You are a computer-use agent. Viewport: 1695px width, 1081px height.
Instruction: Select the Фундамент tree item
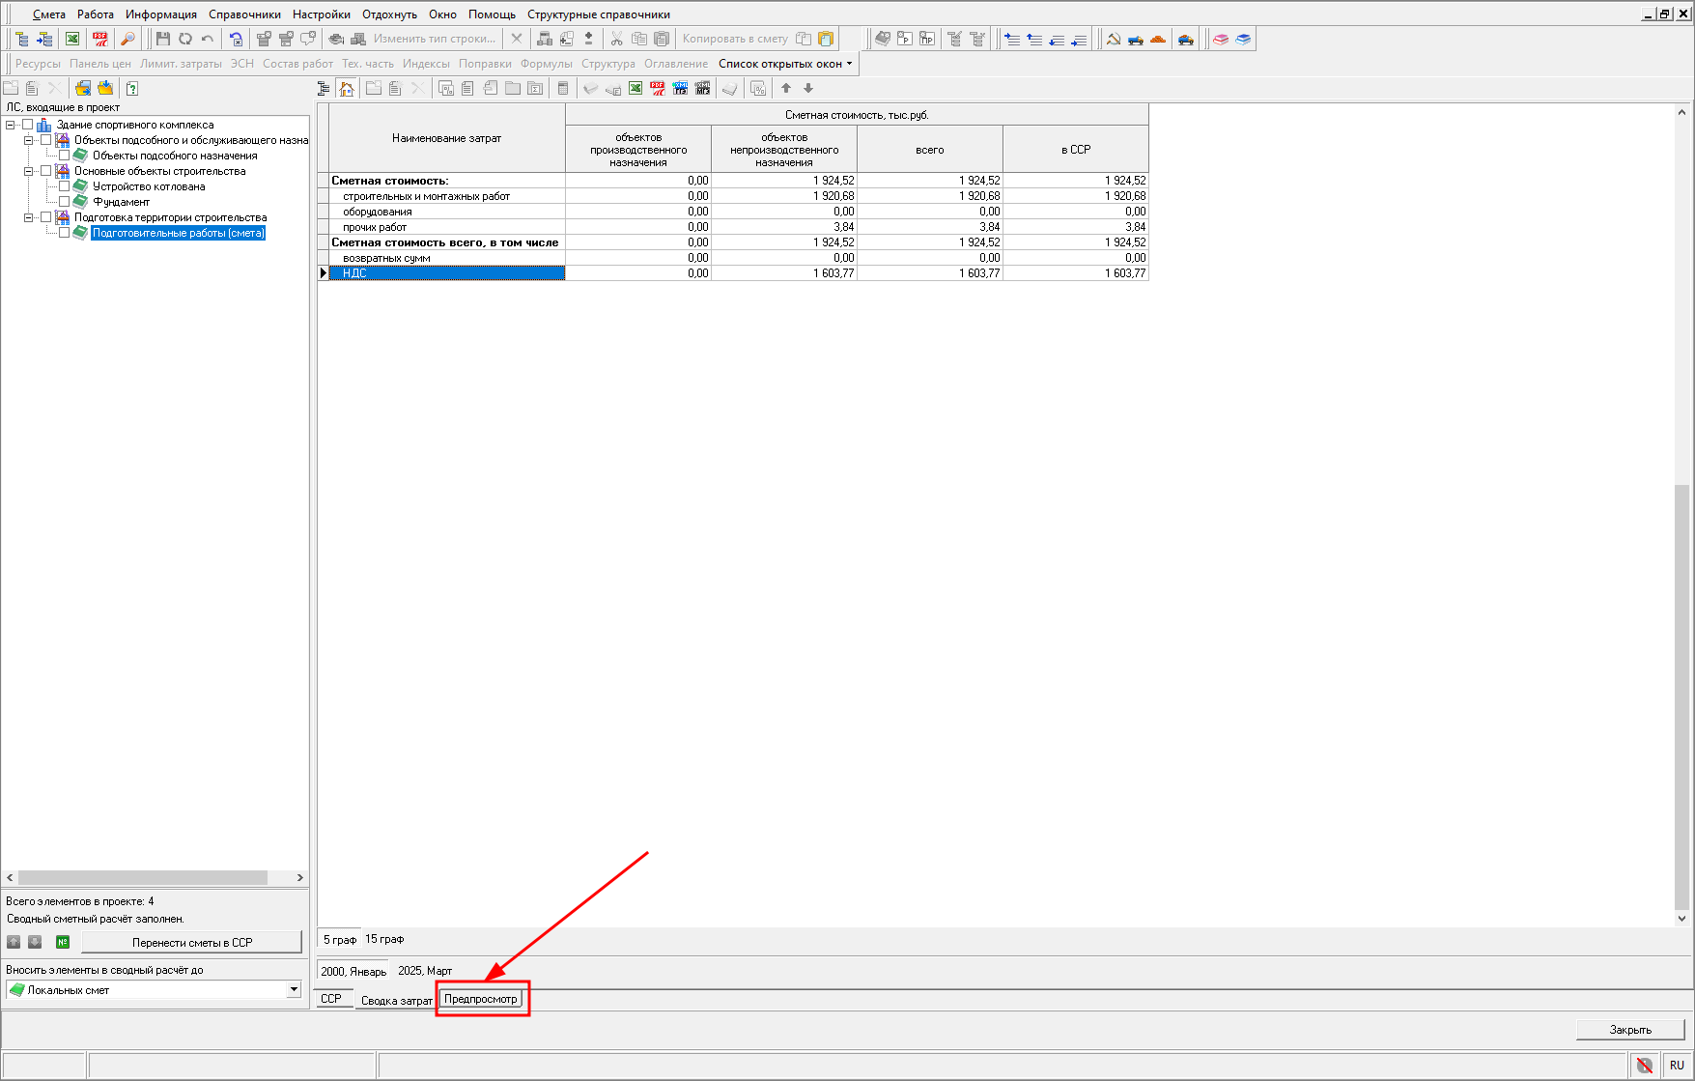pyautogui.click(x=121, y=202)
